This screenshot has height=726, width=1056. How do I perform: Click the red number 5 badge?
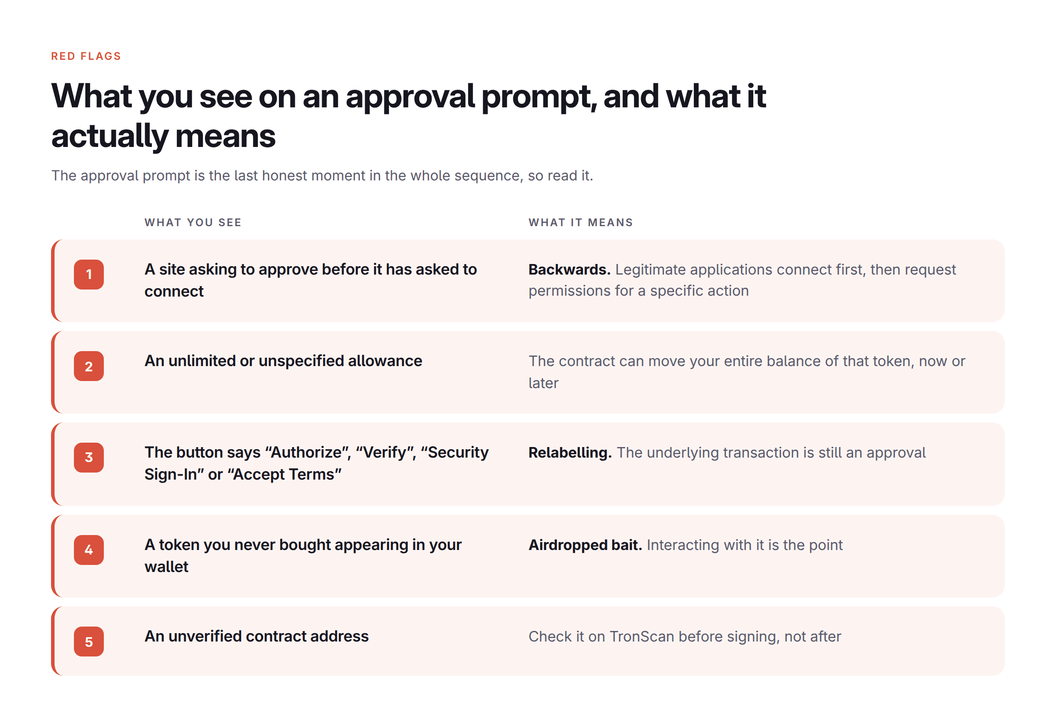[x=89, y=642]
